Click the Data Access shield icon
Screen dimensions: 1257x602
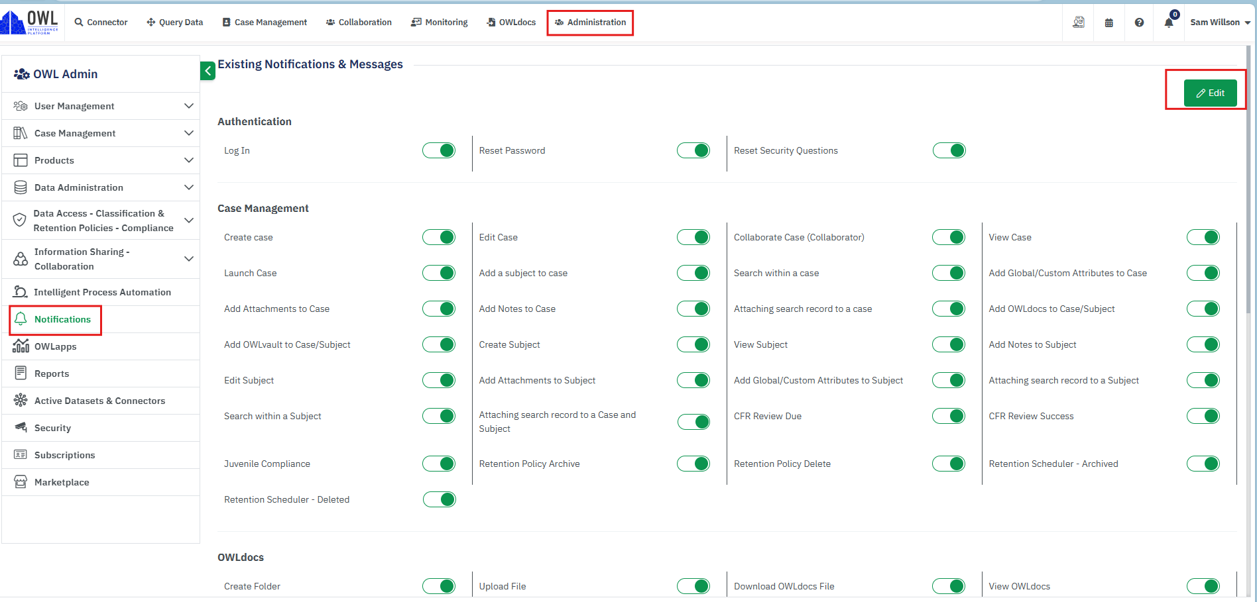20,220
